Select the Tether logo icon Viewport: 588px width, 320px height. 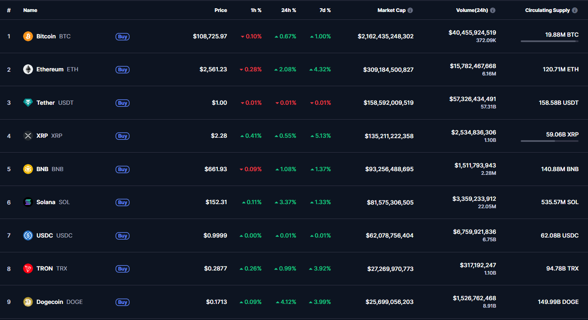pos(28,103)
